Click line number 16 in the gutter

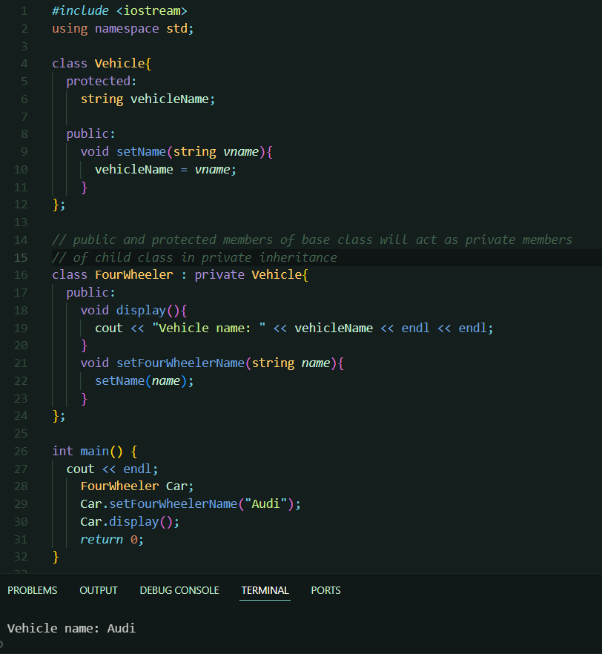coord(21,275)
